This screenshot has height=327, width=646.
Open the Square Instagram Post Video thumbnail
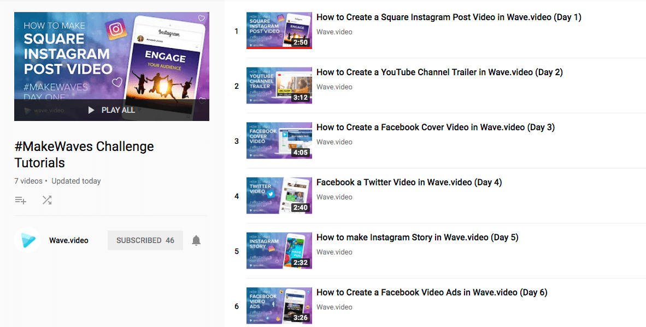click(279, 31)
